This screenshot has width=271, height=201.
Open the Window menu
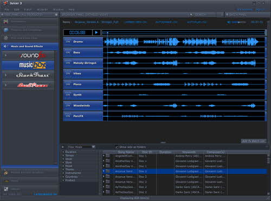pyautogui.click(x=58, y=10)
